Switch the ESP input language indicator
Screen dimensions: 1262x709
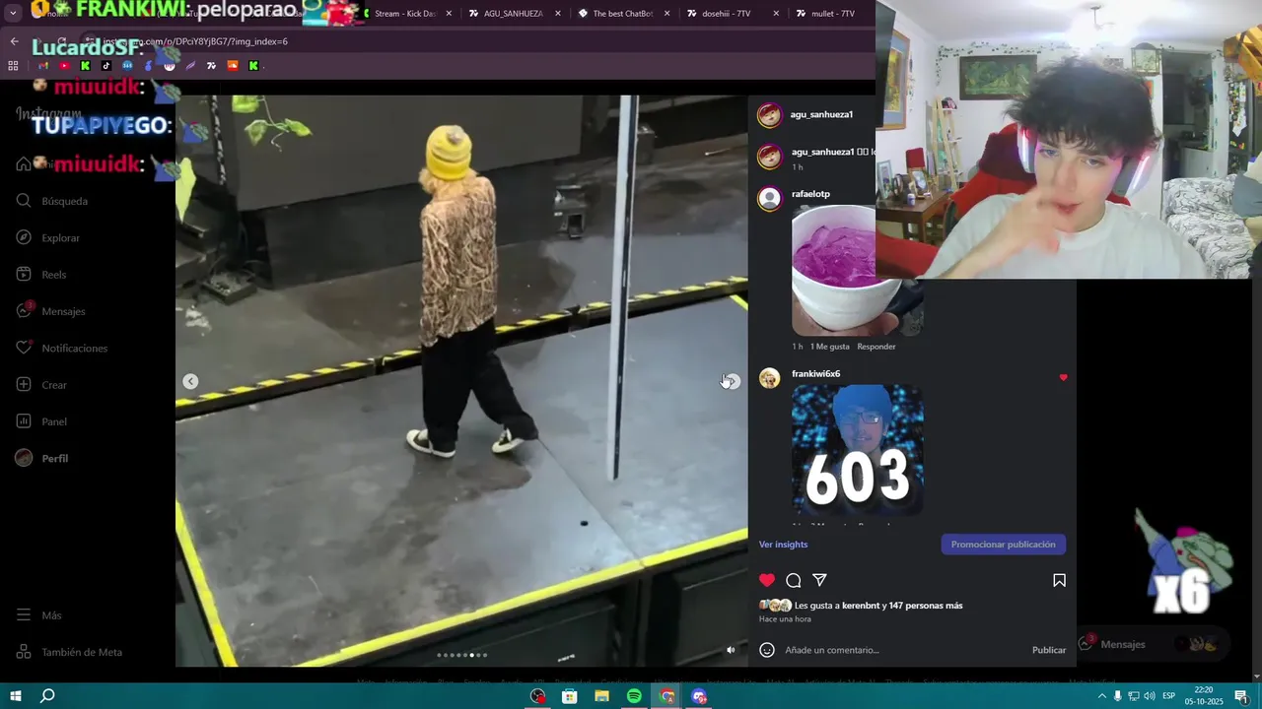[1168, 696]
